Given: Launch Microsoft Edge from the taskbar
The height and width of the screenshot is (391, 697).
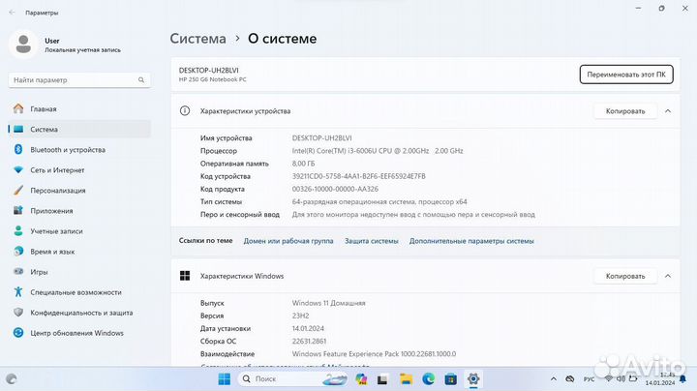Looking at the screenshot, I should [429, 379].
